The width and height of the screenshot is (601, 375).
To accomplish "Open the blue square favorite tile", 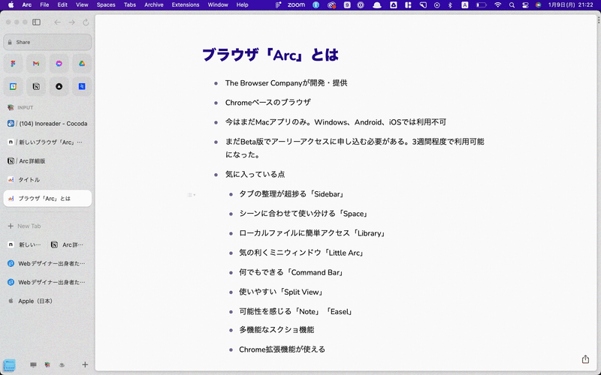I will 82,86.
